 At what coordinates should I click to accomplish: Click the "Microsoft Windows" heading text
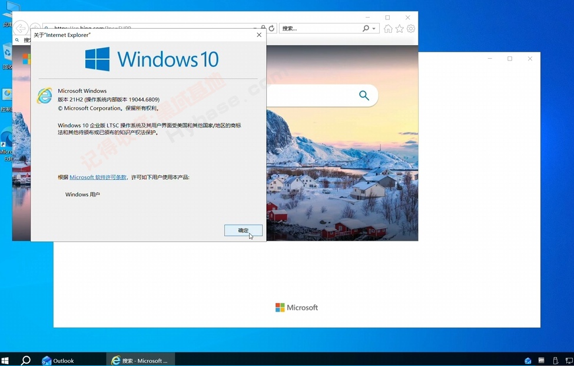[x=82, y=91]
